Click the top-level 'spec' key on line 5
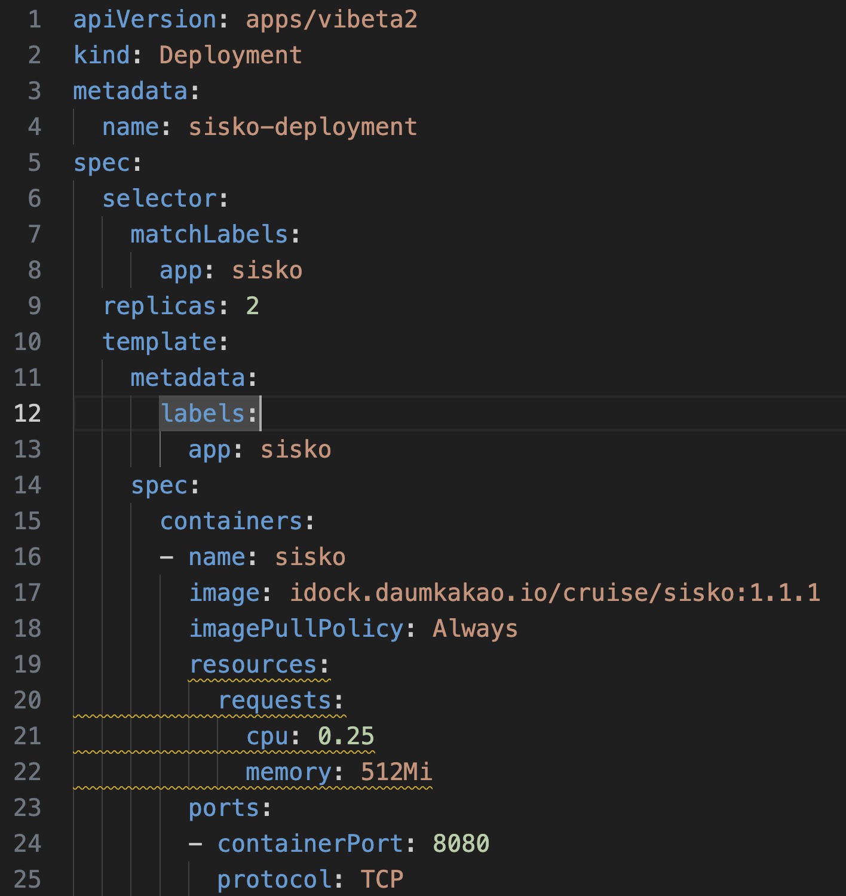This screenshot has width=846, height=896. tap(102, 163)
